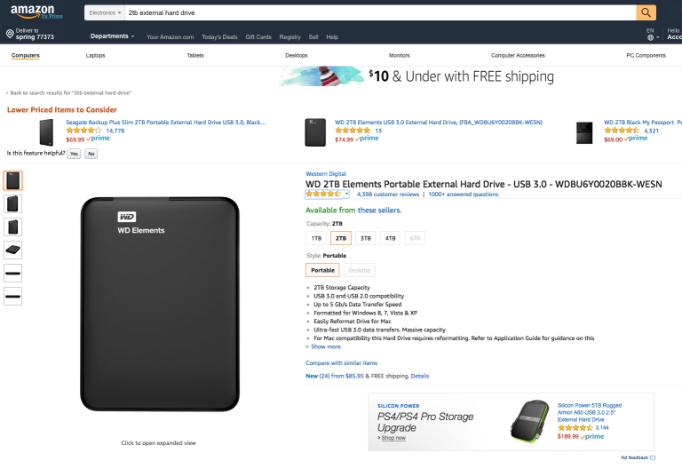Choose the 4TB capacity option
Screen dimensions: 682x469
click(x=390, y=238)
